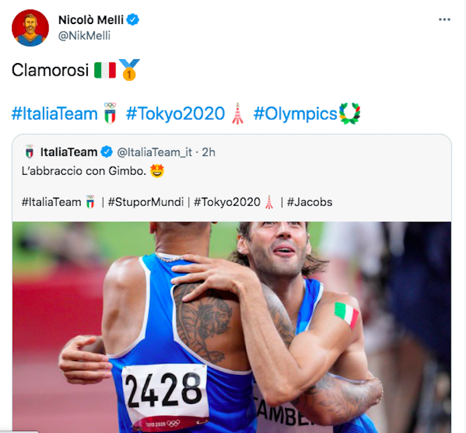Click the @ItaliaTeam_it handle
The height and width of the screenshot is (433, 466).
tap(154, 152)
